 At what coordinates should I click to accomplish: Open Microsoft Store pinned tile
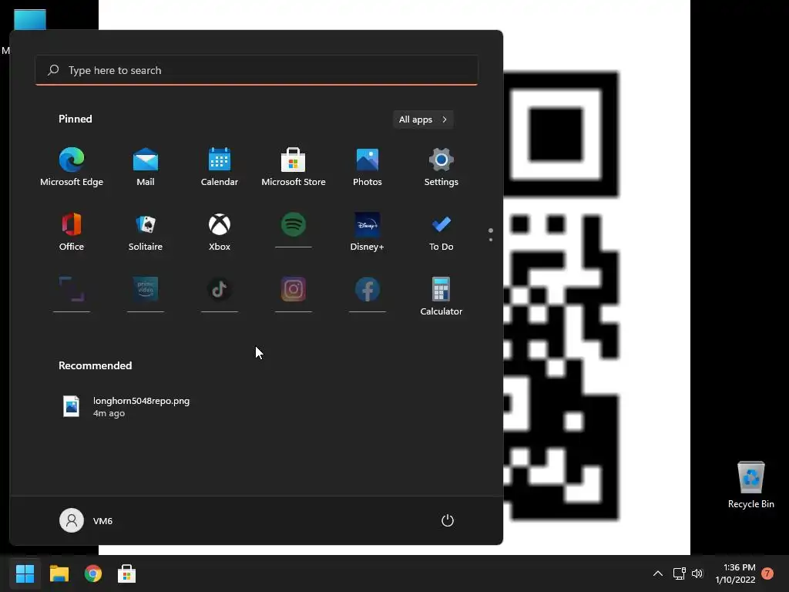click(294, 167)
